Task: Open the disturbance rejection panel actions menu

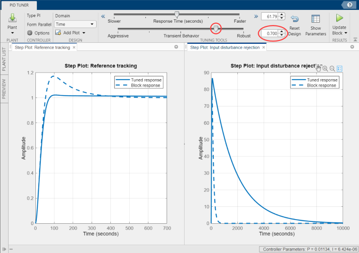Action: tap(352, 47)
